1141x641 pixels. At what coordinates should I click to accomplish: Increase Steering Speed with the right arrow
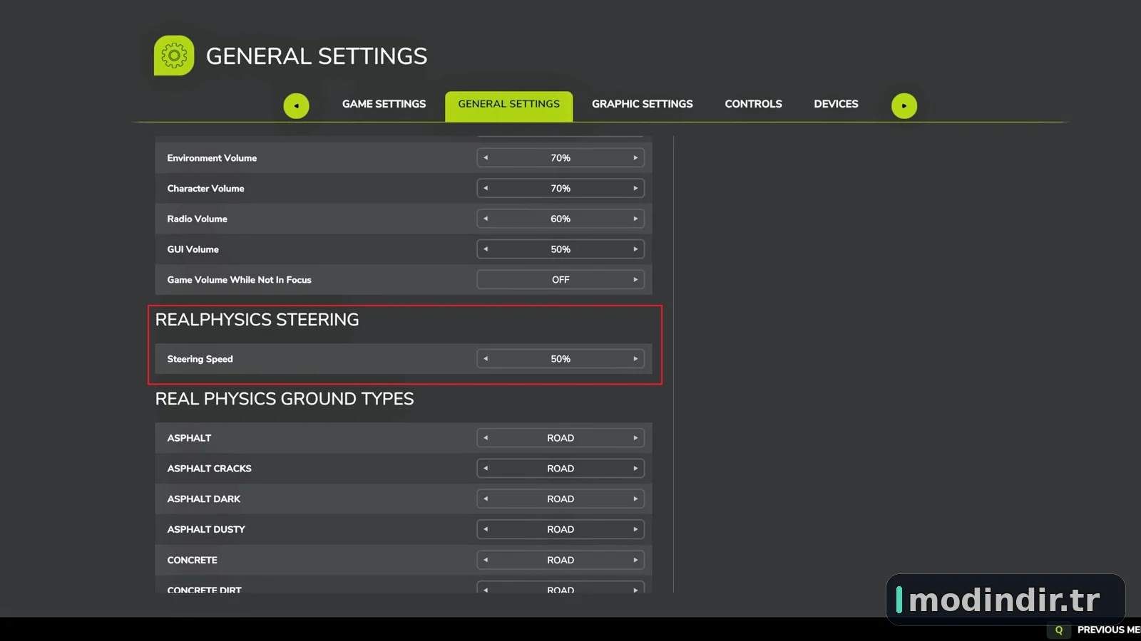coord(635,359)
